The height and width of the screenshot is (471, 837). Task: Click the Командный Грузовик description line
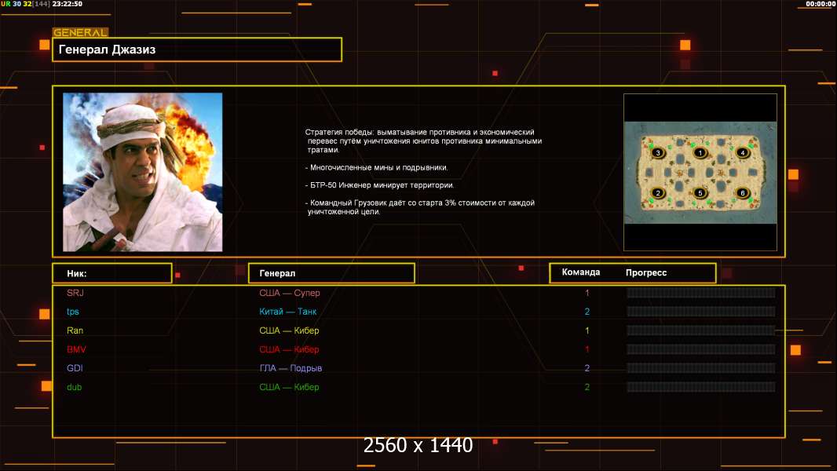pyautogui.click(x=420, y=207)
